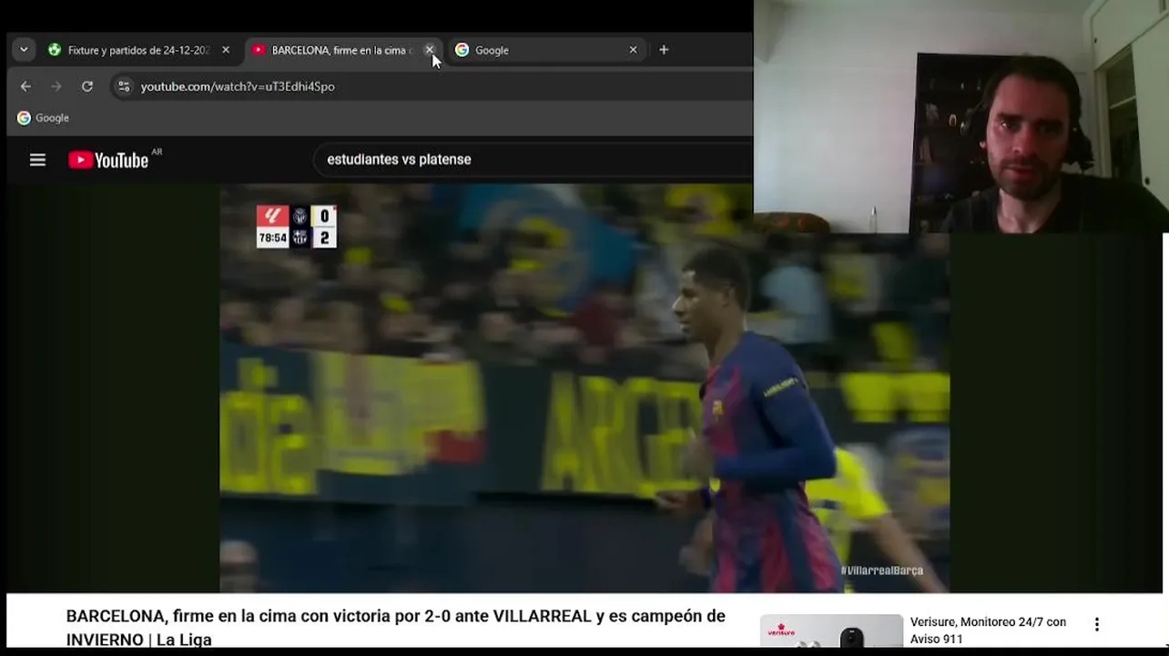This screenshot has width=1169, height=656.
Task: Open the Verisure, Monitoreo 24/7 ad link
Action: pyautogui.click(x=988, y=630)
